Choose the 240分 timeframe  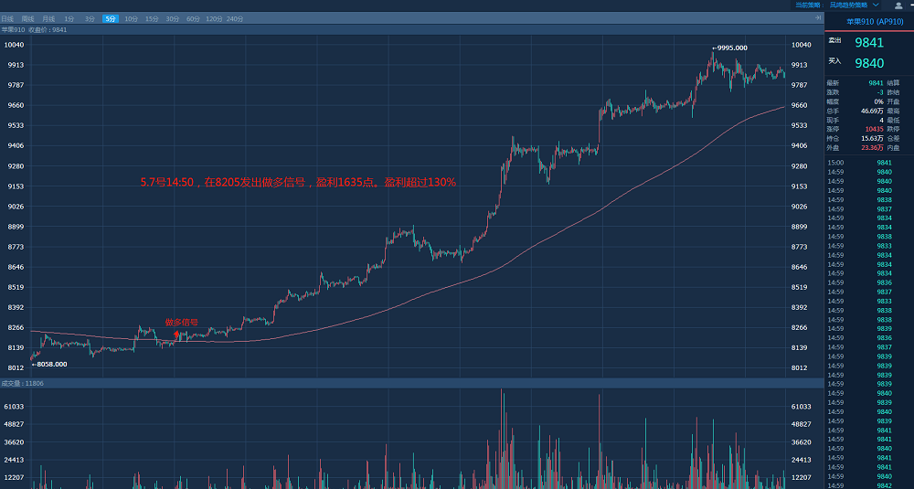pyautogui.click(x=235, y=18)
